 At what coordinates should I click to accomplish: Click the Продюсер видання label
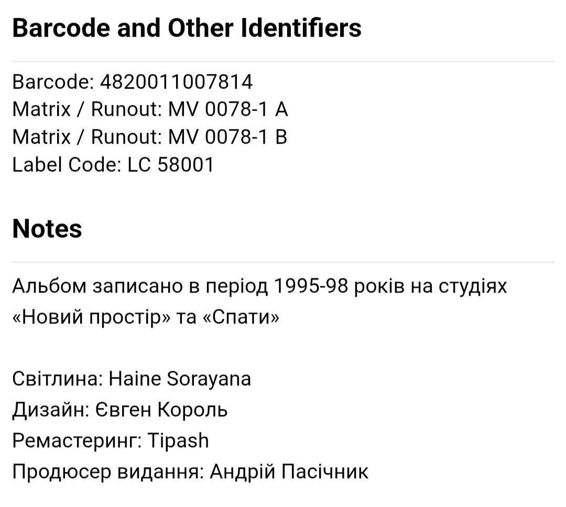click(x=108, y=472)
